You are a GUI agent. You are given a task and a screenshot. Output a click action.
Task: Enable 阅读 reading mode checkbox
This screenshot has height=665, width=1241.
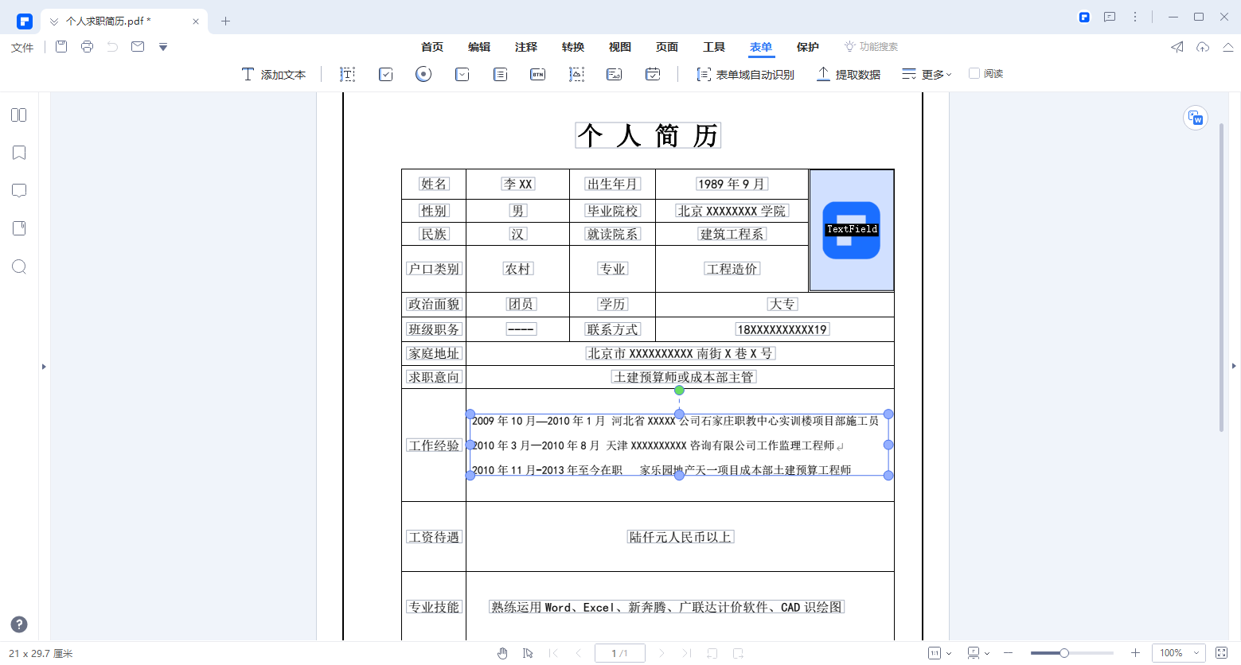pos(974,73)
